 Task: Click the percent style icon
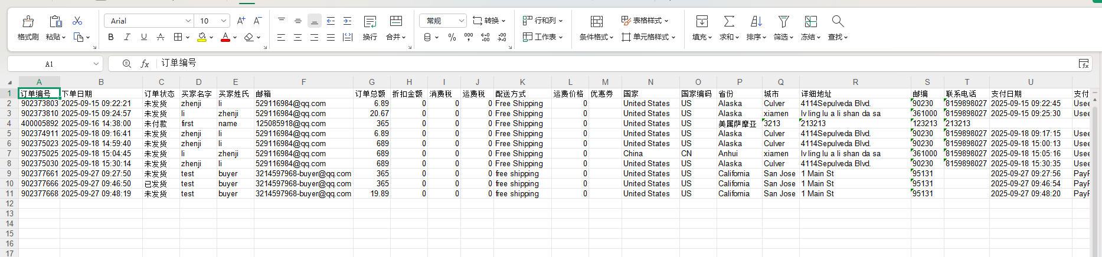[452, 37]
